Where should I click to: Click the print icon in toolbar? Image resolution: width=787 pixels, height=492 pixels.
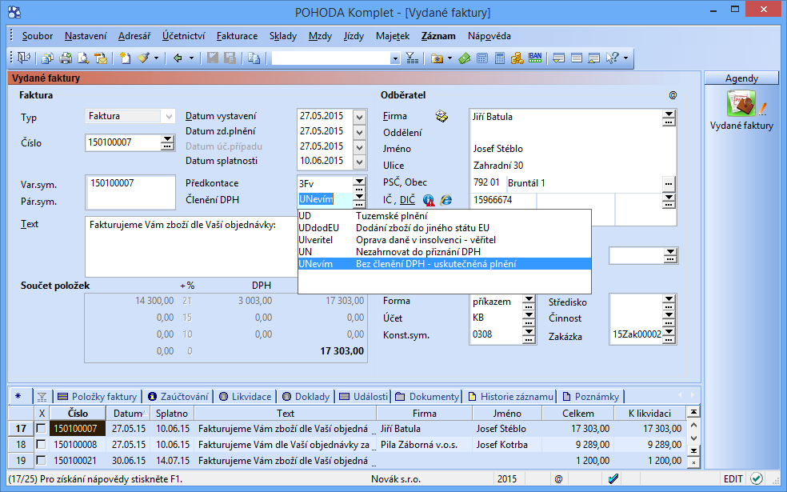[66, 58]
